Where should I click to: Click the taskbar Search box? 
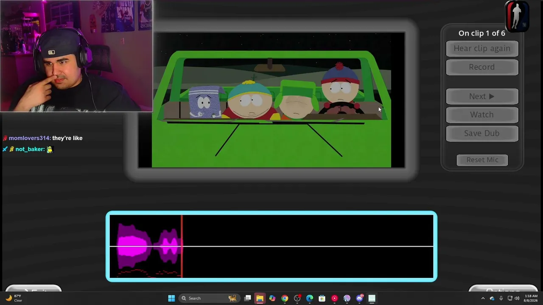coord(209,298)
